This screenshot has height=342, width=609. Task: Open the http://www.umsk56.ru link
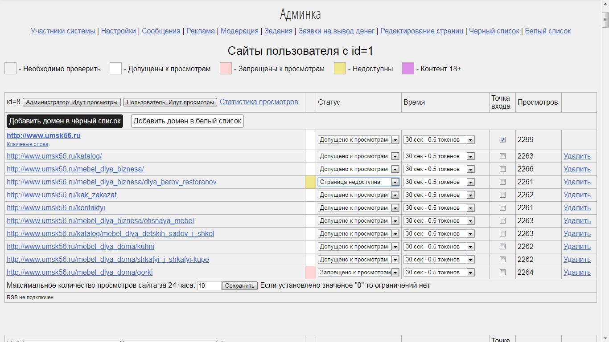[x=44, y=135]
